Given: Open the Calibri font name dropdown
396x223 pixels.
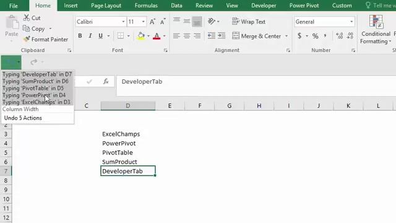Looking at the screenshot, I should click(x=123, y=22).
